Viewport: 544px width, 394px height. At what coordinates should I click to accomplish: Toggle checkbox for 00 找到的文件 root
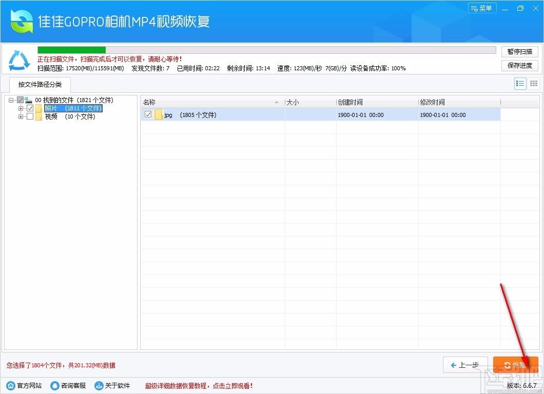pyautogui.click(x=20, y=100)
